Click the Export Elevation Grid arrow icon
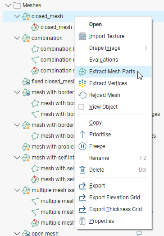This screenshot has width=164, height=236. click(82, 197)
